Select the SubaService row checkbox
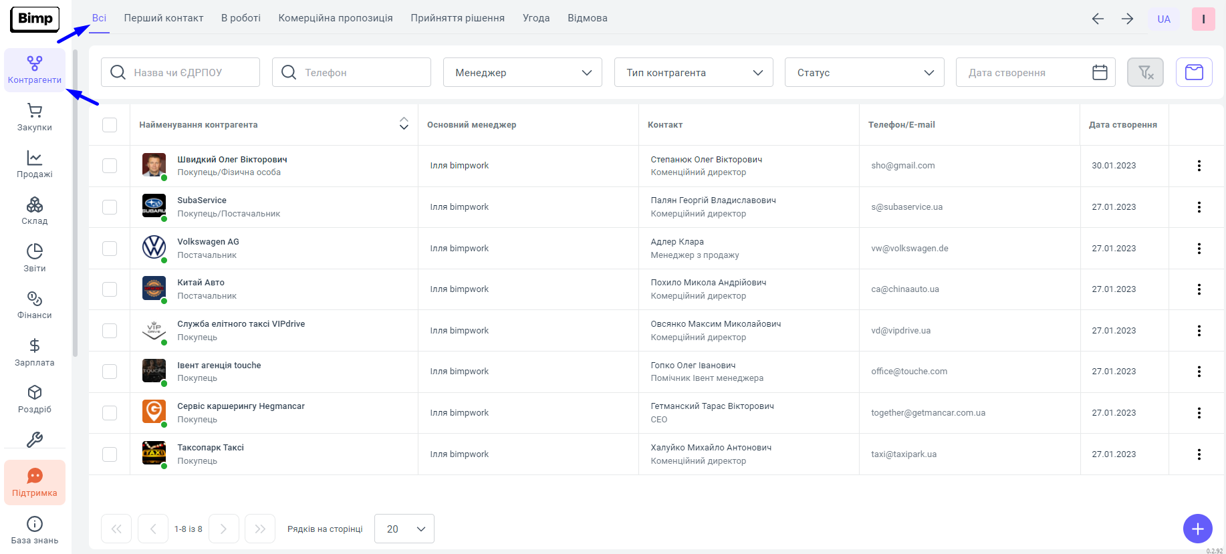 click(110, 207)
